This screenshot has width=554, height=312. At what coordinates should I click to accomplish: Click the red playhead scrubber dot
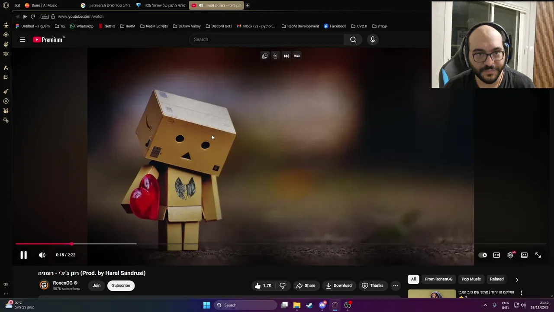[x=72, y=244]
